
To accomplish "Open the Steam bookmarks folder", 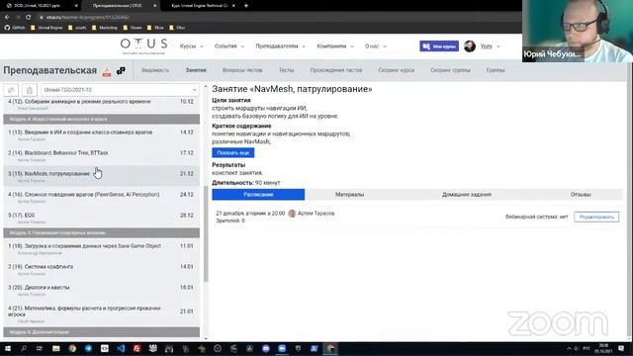I will [133, 28].
